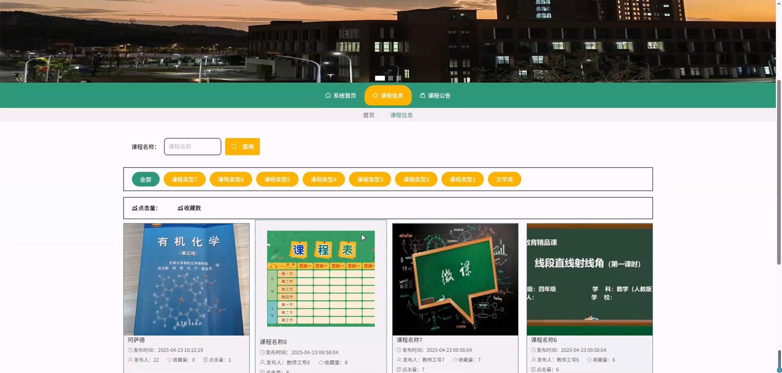Open the 微课 blackboard course image
Screen dimensions: 782x373
455,279
